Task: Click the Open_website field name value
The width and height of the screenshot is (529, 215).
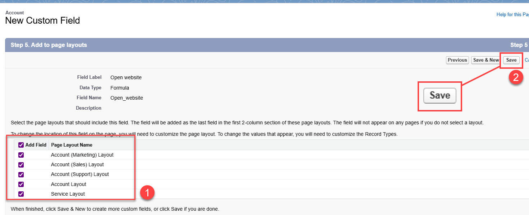Action: click(x=126, y=98)
